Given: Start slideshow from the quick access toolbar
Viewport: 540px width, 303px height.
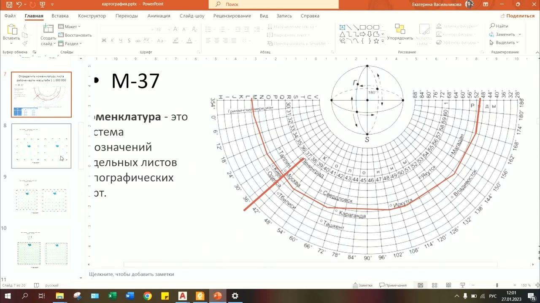Looking at the screenshot, I should (x=42, y=5).
